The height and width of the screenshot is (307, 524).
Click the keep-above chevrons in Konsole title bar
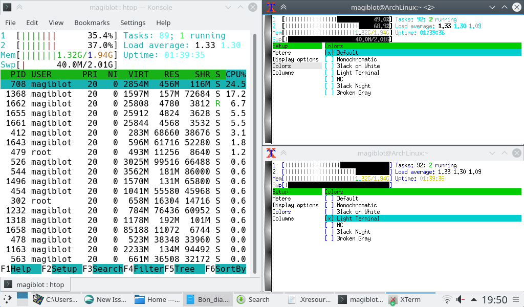(19, 7)
